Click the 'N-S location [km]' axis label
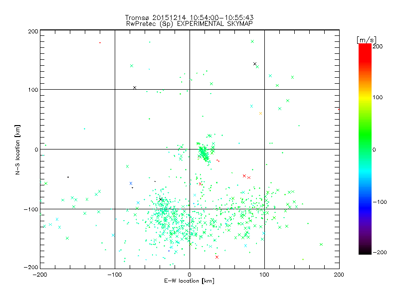The height and width of the screenshot is (299, 399). click(17, 149)
